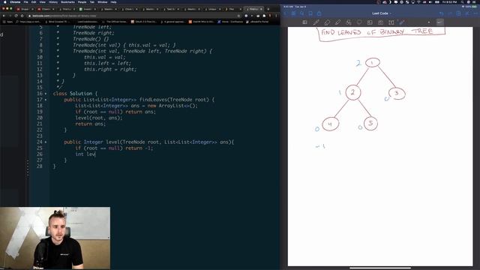Select the pen tool in notes toolbar
The height and width of the screenshot is (270, 480).
[316, 22]
